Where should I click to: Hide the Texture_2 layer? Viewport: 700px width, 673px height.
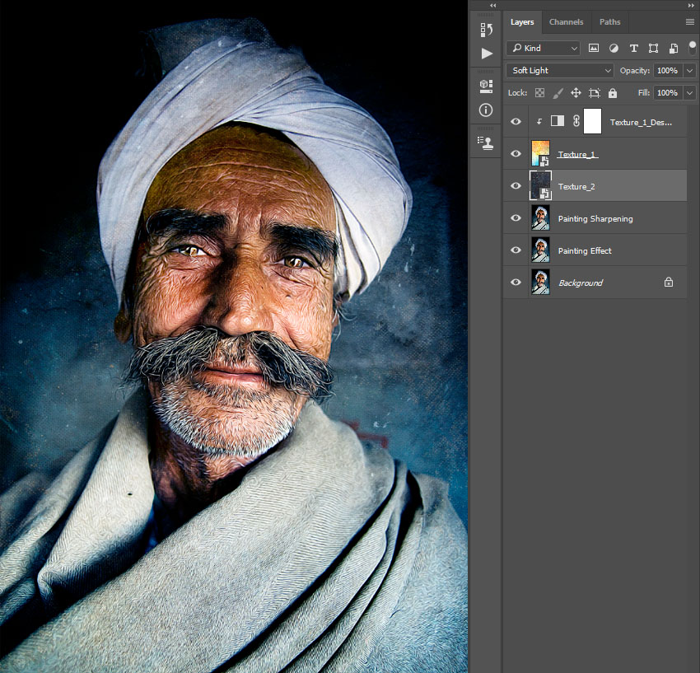coord(516,186)
